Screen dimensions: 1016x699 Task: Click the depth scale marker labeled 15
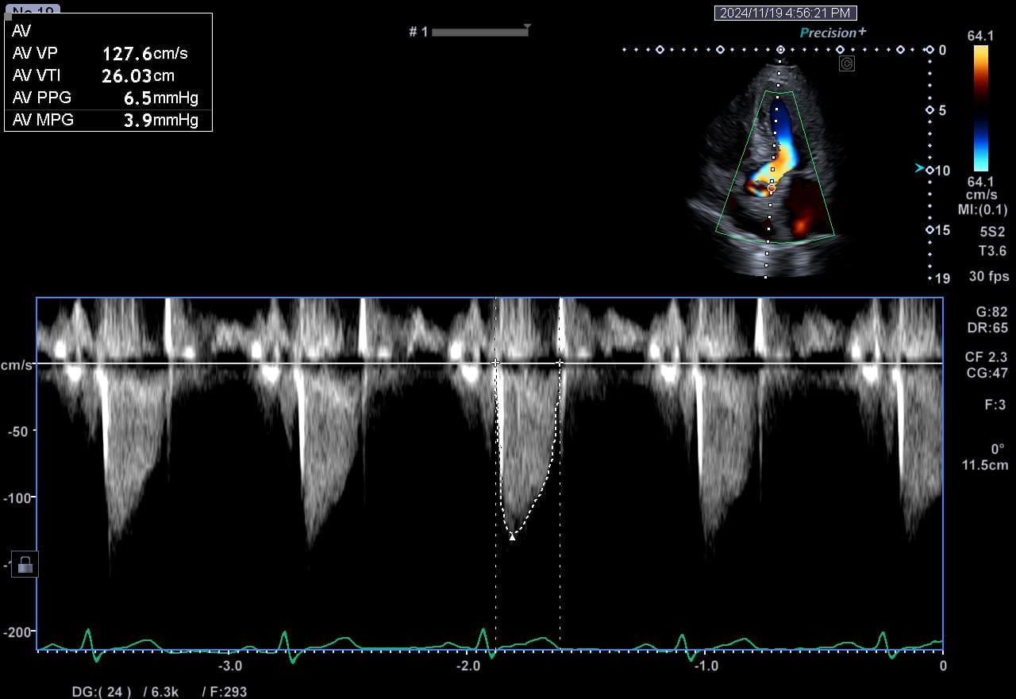click(941, 230)
